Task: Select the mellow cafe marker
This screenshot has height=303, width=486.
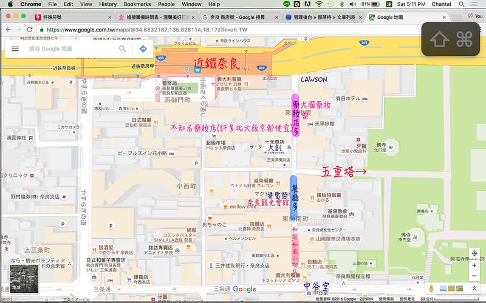Action: (x=225, y=207)
